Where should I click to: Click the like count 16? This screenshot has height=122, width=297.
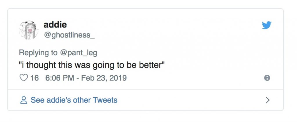pos(34,78)
